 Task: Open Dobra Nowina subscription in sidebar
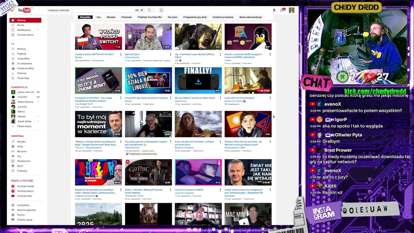25,102
